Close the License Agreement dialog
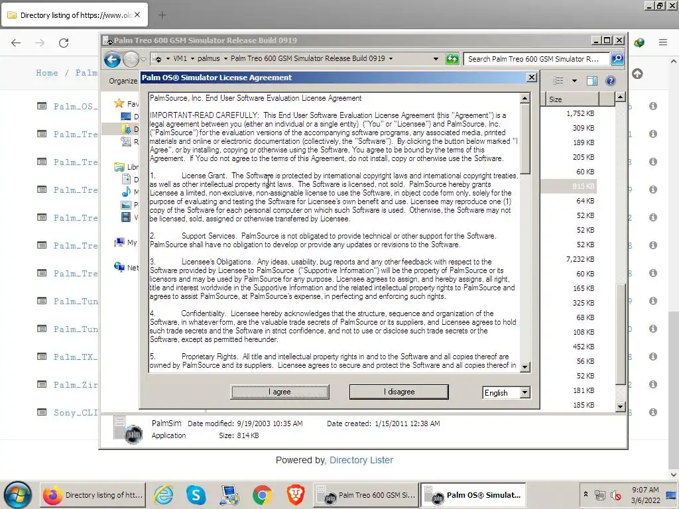This screenshot has width=679, height=509. point(531,78)
